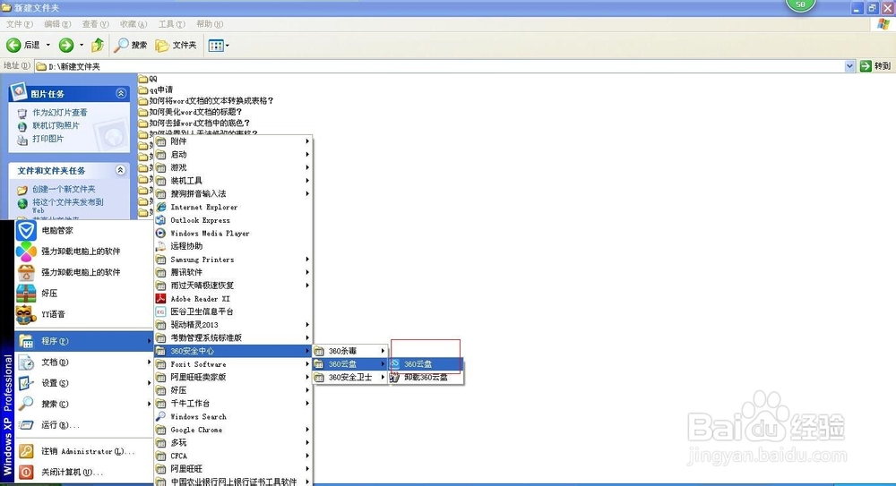896x486 pixels.
Task: Click 运行 Run in Start menu
Action: (83, 425)
